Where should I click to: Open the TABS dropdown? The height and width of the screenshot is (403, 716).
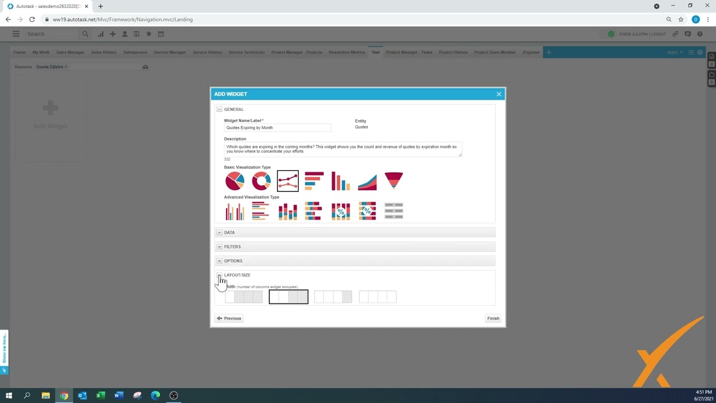tap(675, 53)
